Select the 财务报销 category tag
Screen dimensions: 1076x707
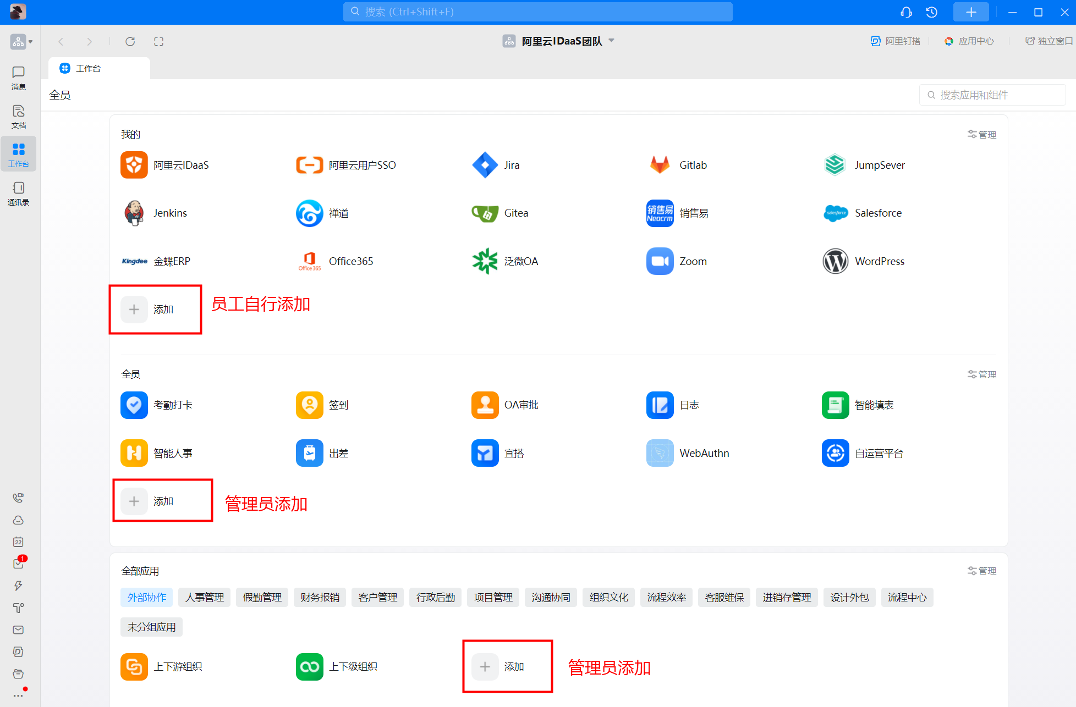[320, 598]
